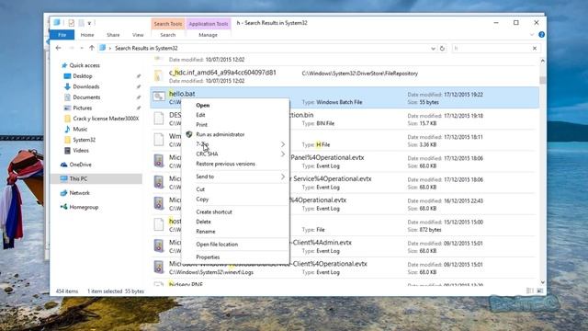This screenshot has height=331, width=588.
Task: Select Homegroup in the sidebar
Action: point(84,207)
